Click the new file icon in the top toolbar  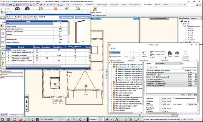(x=7, y=5)
